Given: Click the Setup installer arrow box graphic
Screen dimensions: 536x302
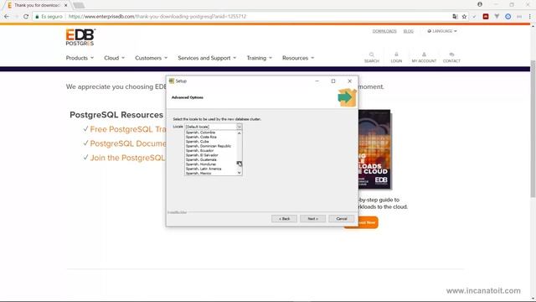Looking at the screenshot, I should [347, 97].
